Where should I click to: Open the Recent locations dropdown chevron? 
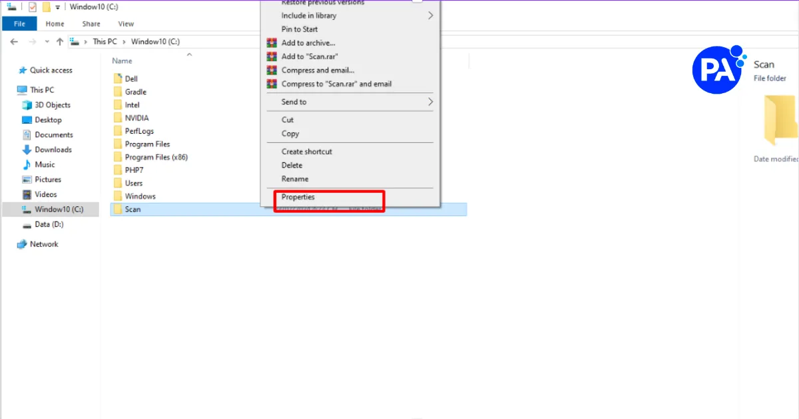click(47, 41)
